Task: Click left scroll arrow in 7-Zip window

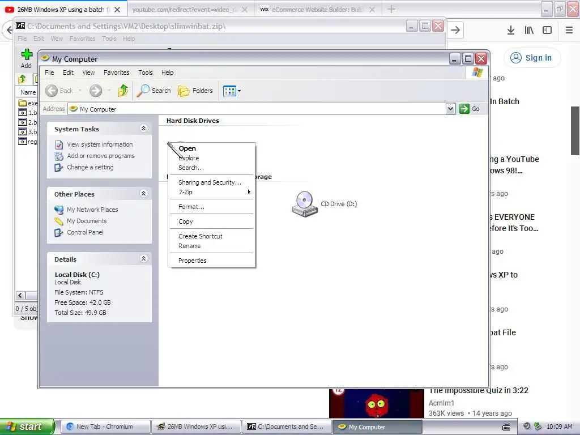Action: [20, 295]
